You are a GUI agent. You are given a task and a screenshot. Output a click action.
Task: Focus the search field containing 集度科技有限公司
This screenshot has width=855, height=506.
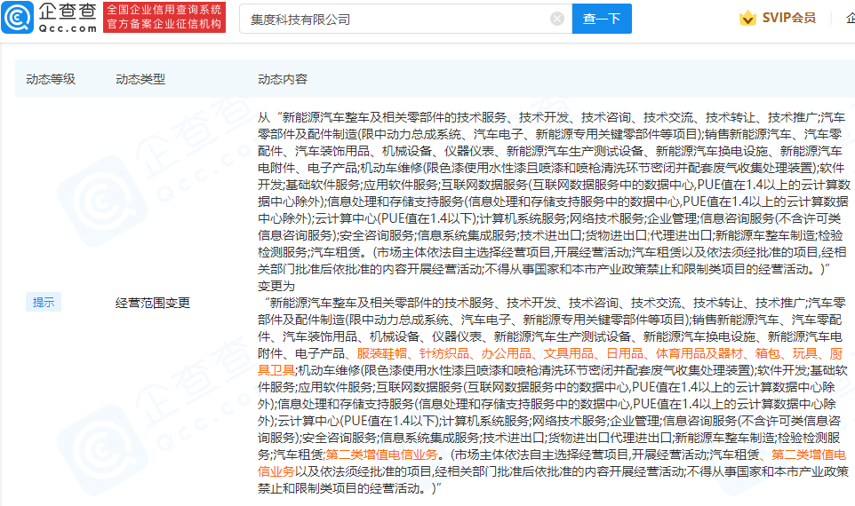coord(405,19)
